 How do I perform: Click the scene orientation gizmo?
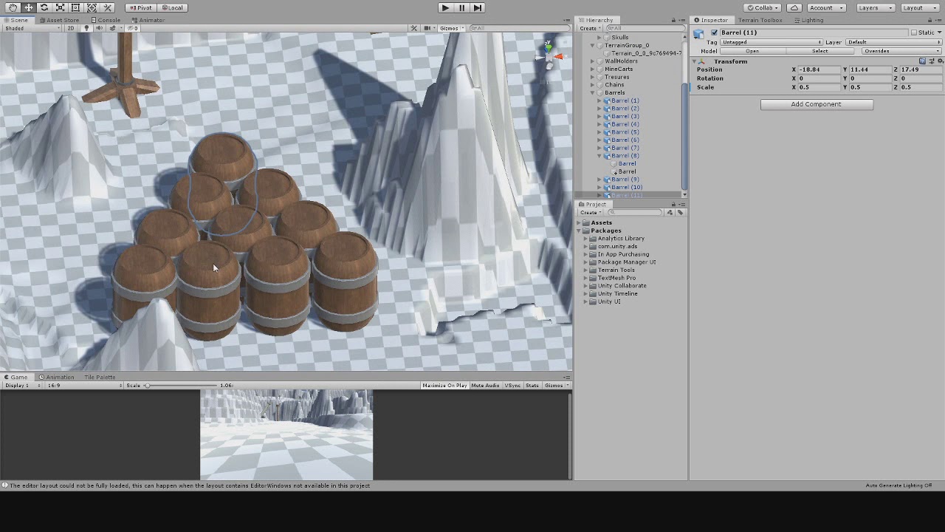tap(549, 55)
